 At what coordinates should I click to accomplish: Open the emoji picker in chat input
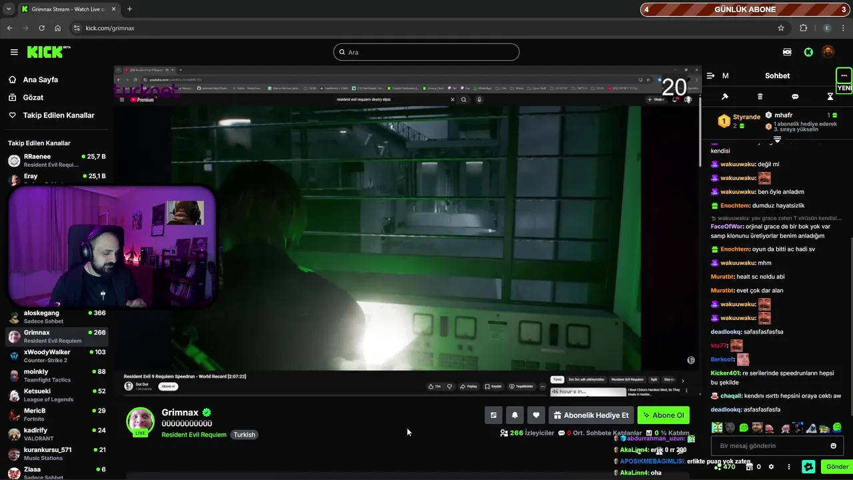click(x=834, y=445)
